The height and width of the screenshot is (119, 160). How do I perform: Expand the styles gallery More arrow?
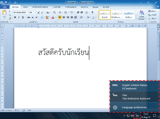(x=136, y=18)
